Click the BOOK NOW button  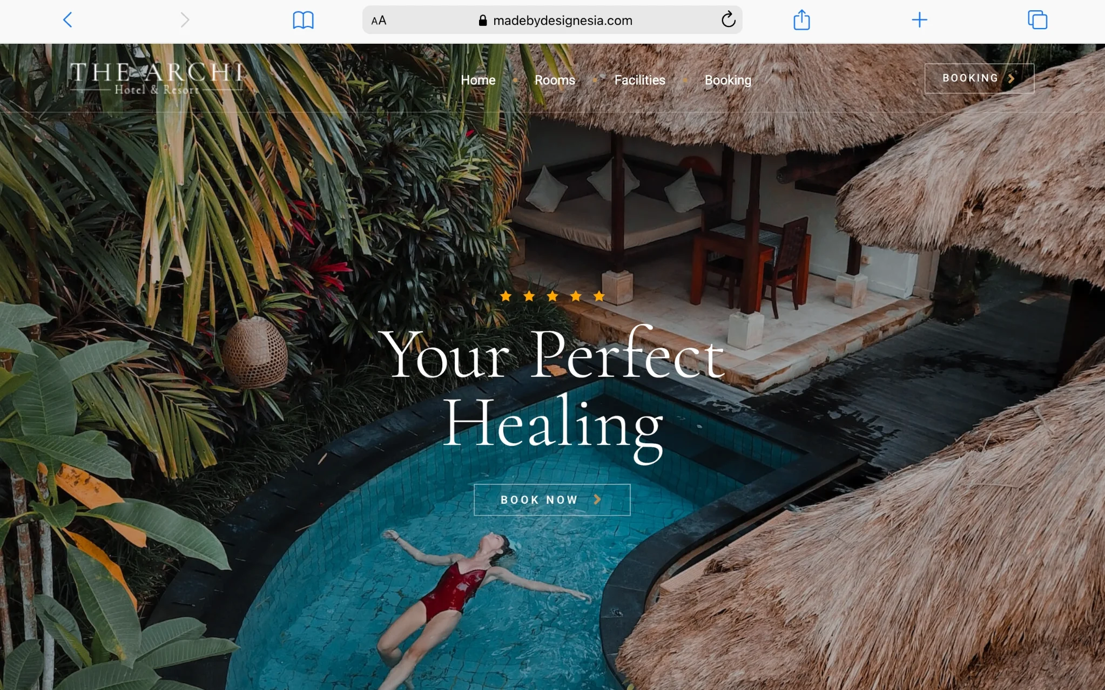pyautogui.click(x=552, y=499)
